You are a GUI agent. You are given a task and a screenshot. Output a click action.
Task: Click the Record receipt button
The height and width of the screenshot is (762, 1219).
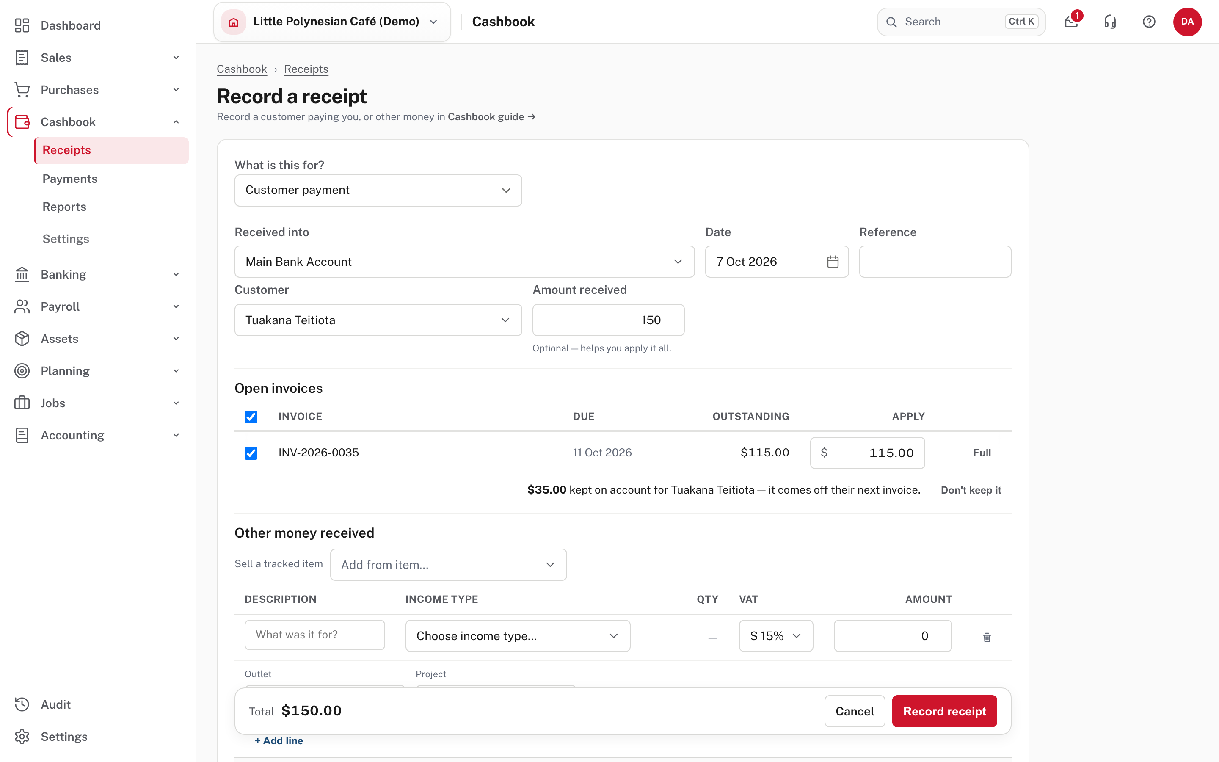(x=944, y=711)
